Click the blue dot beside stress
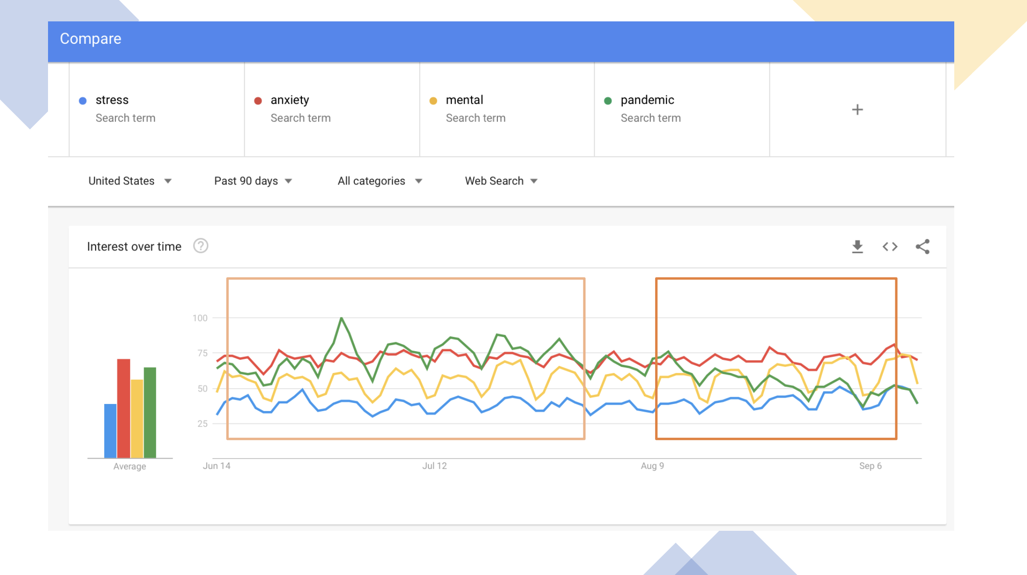The image size is (1027, 575). click(83, 101)
